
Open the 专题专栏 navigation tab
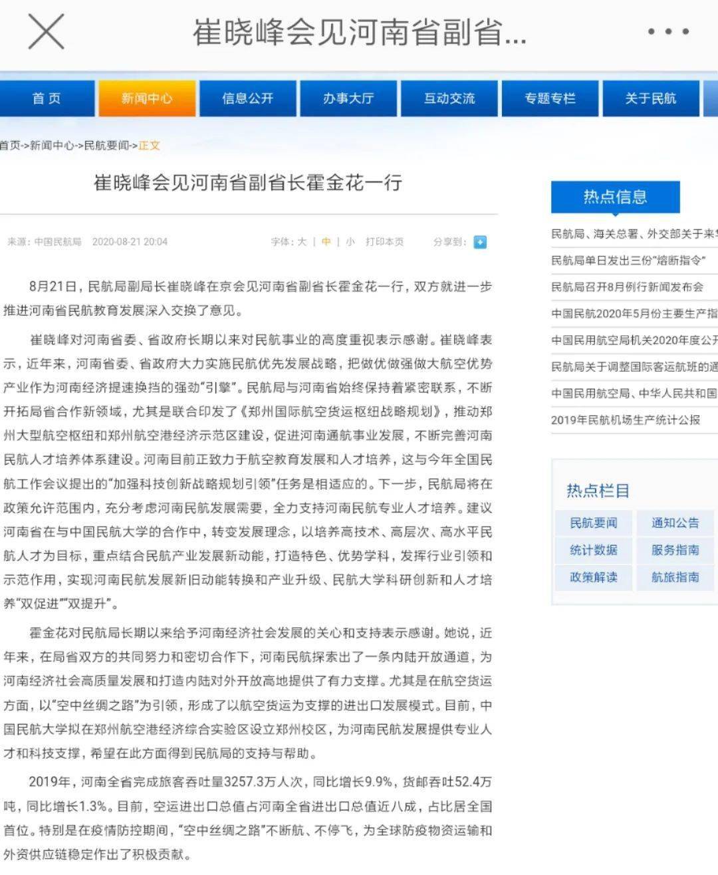click(550, 98)
